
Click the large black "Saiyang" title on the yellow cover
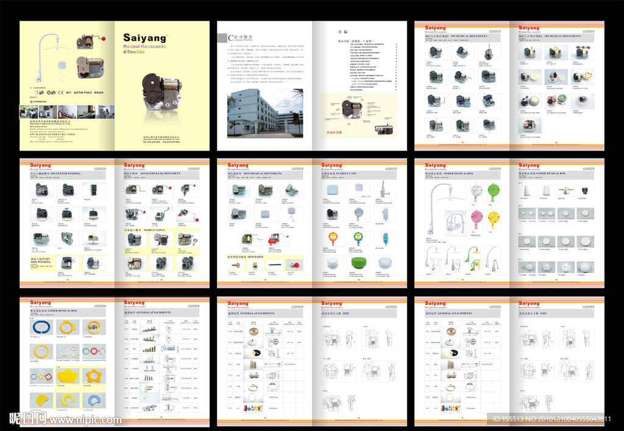145,38
